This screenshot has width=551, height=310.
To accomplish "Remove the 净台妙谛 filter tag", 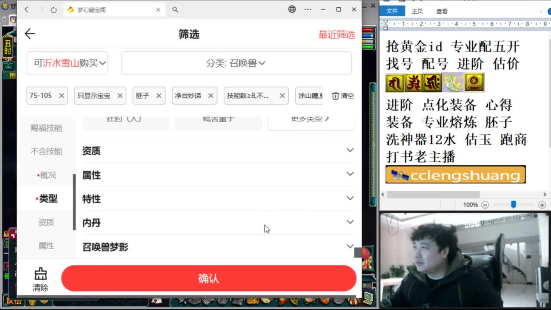I will point(210,96).
